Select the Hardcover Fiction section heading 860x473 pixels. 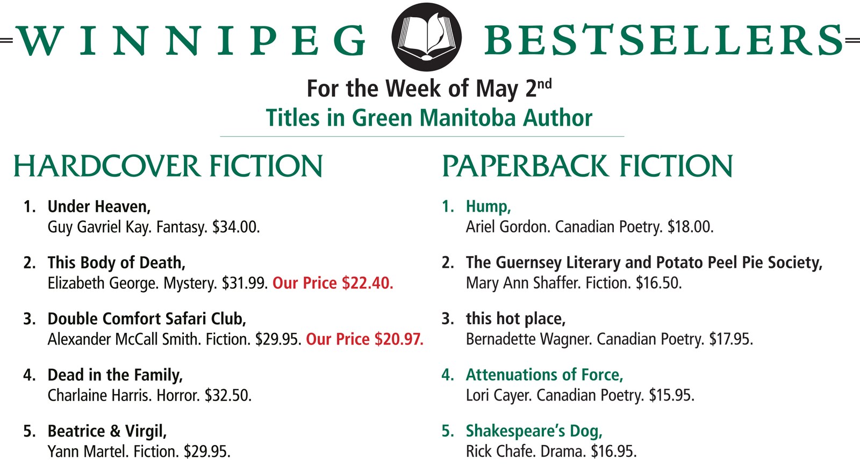click(168, 166)
